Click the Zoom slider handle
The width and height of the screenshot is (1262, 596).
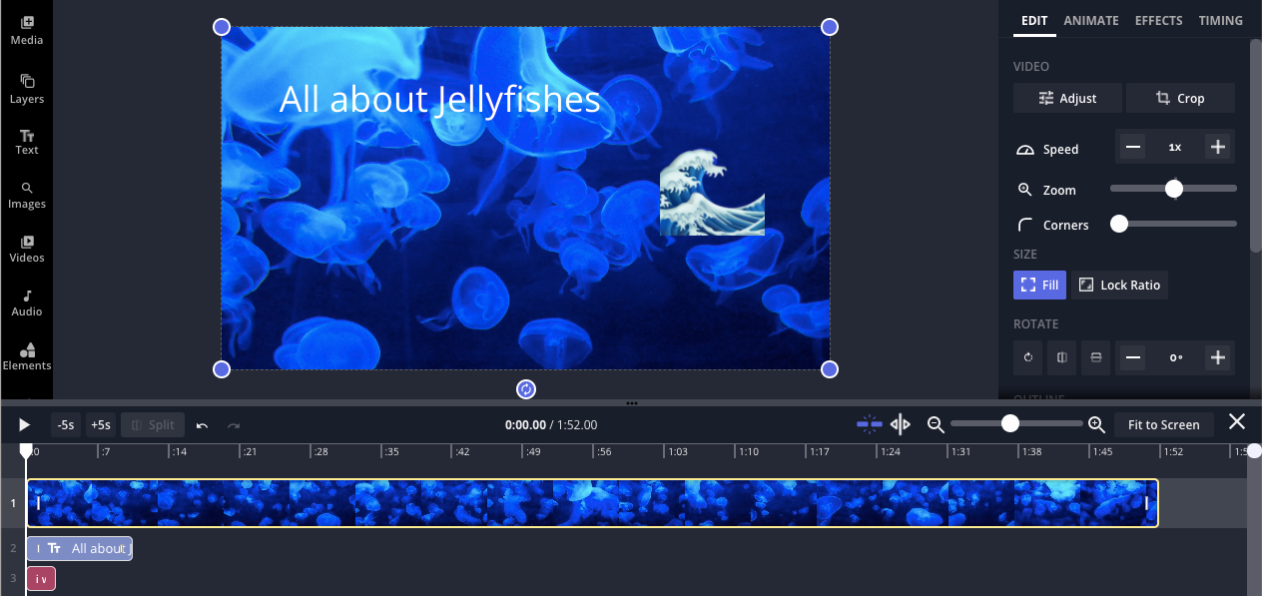[x=1174, y=189]
